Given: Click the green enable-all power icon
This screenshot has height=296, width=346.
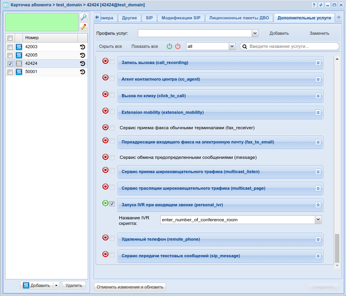Looking at the screenshot, I should [x=169, y=46].
